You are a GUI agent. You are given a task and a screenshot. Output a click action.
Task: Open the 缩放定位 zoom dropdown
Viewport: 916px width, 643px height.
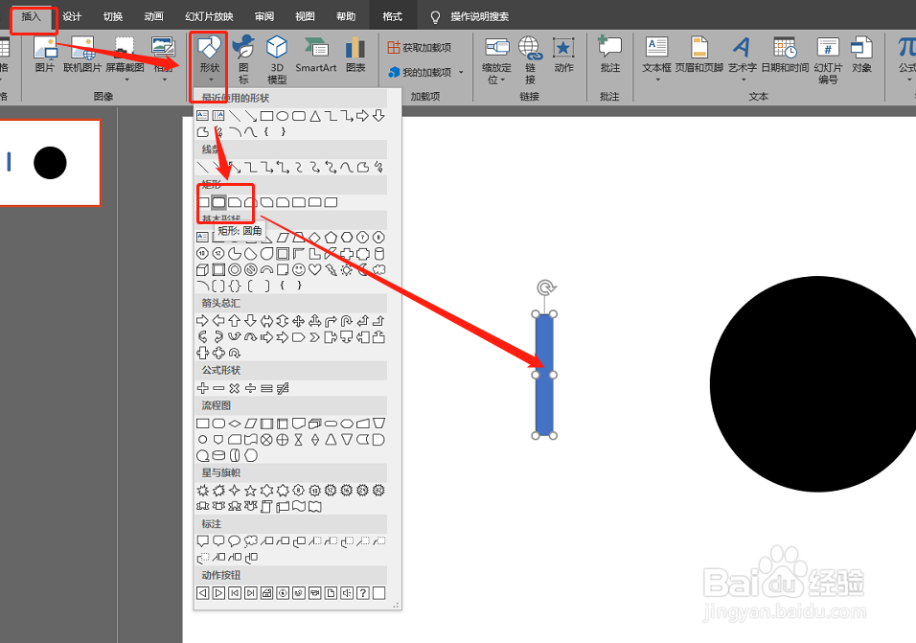[496, 59]
